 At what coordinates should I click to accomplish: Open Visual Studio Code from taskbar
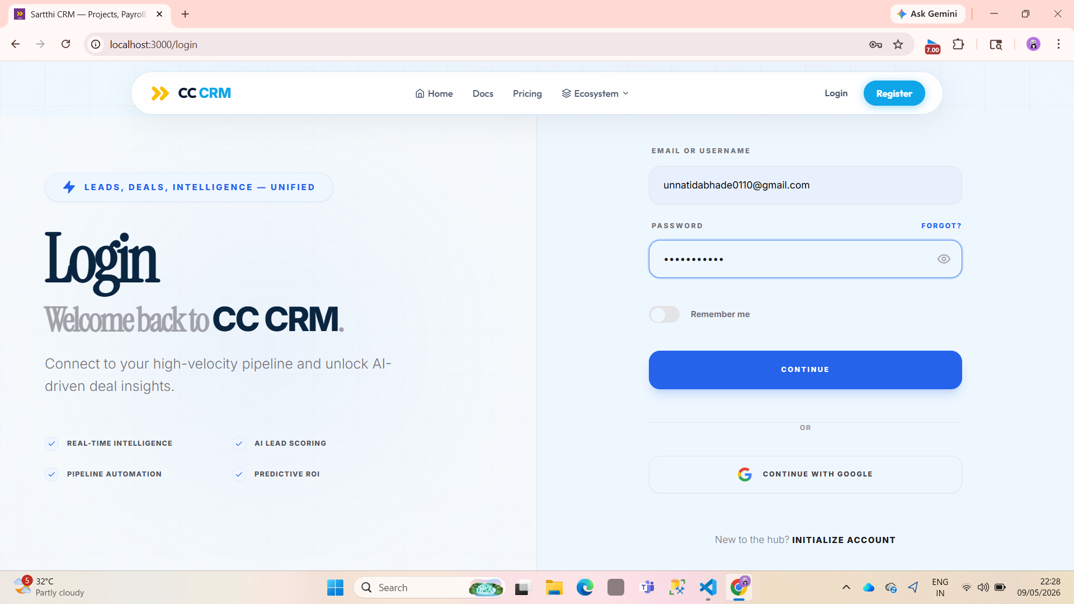pyautogui.click(x=708, y=588)
